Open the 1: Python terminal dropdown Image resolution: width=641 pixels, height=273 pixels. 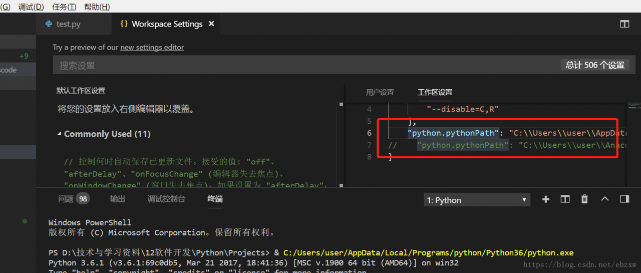coord(477,200)
